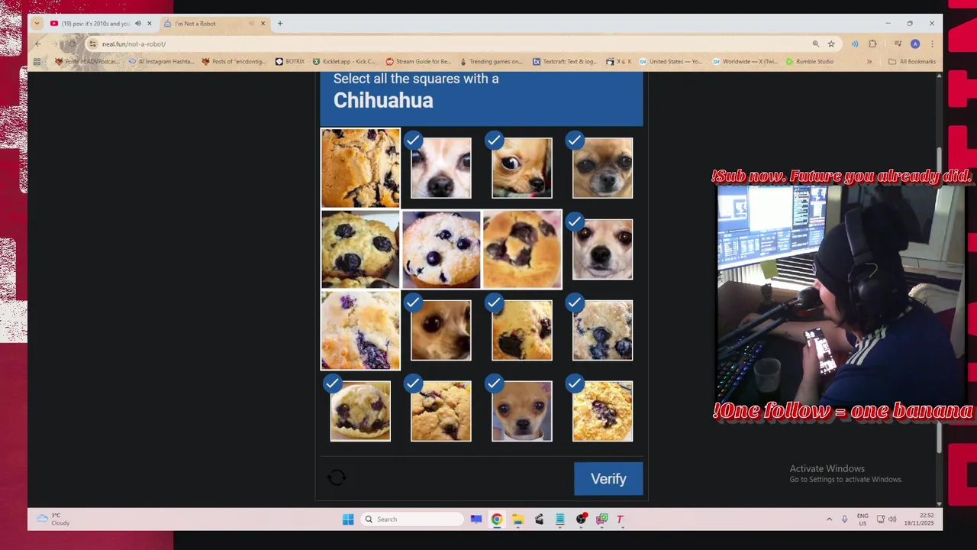Uncheck the third-row tan chihuahua close-up
Viewport: 977px width, 550px height.
pyautogui.click(x=441, y=330)
